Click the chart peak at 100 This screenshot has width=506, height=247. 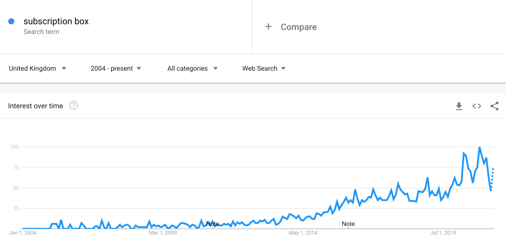[x=480, y=147]
